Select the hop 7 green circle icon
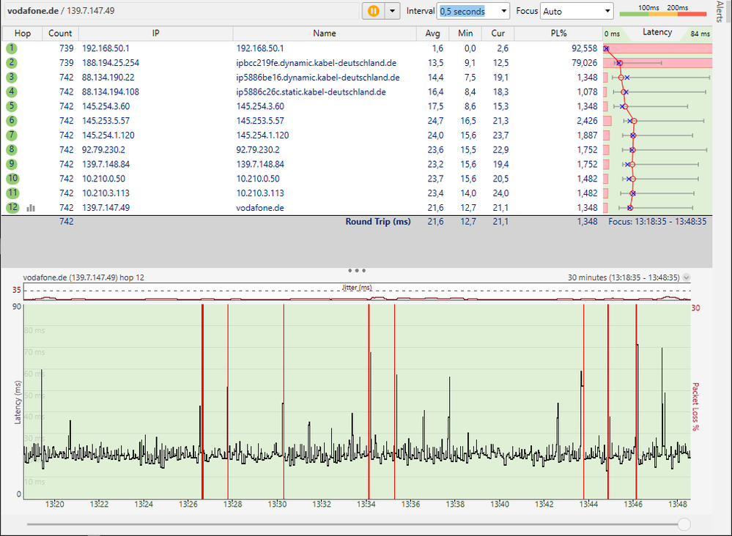 (12, 135)
